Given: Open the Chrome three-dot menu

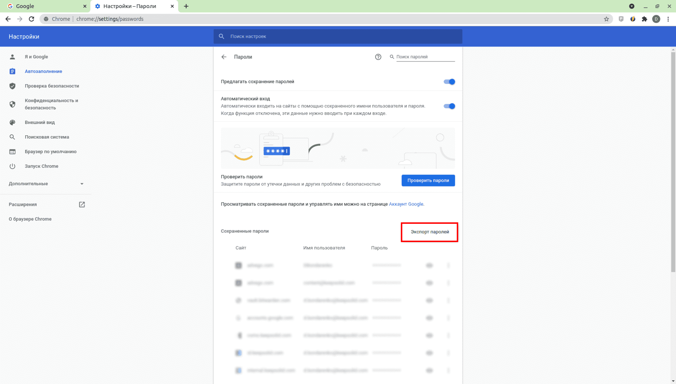Looking at the screenshot, I should click(x=668, y=19).
